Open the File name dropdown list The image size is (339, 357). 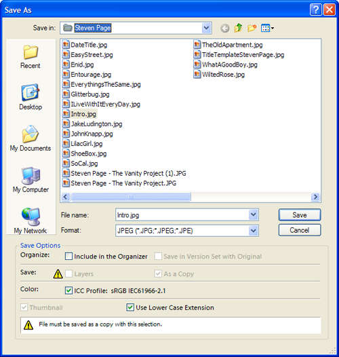(253, 214)
